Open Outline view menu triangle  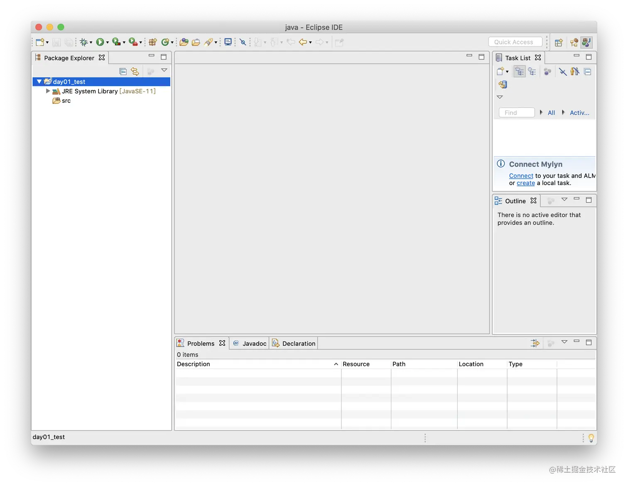pos(564,200)
